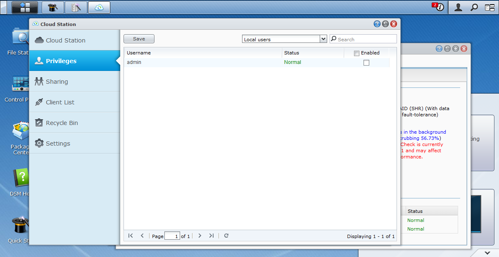Screen dimensions: 499x257
Task: Open the Cloud Station overview tab
Action: 75,40
